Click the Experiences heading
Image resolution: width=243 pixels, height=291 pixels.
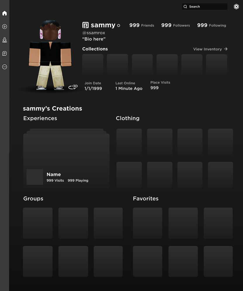coord(40,118)
